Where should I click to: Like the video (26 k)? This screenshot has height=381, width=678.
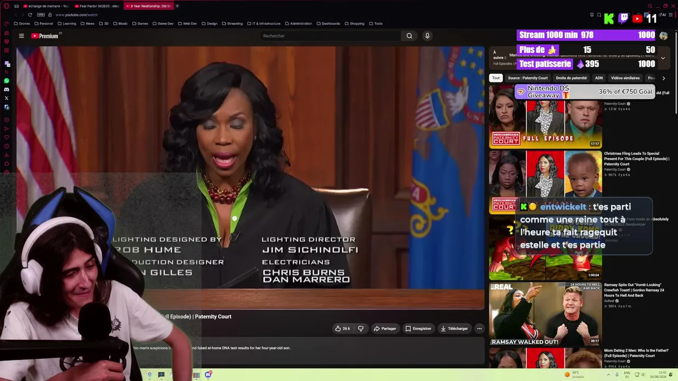pos(342,329)
